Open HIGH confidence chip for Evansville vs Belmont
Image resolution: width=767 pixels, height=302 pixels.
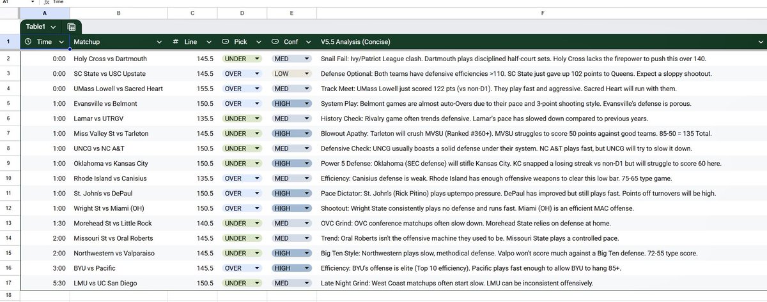click(291, 103)
